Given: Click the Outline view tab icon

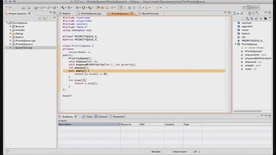Looking at the screenshot, I should (235, 13).
